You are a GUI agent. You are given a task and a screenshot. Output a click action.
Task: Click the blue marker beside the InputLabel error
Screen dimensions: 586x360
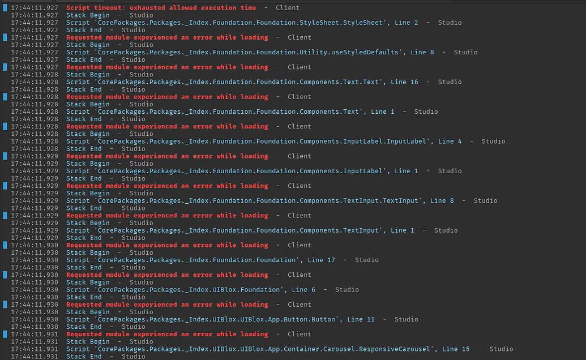[5, 126]
